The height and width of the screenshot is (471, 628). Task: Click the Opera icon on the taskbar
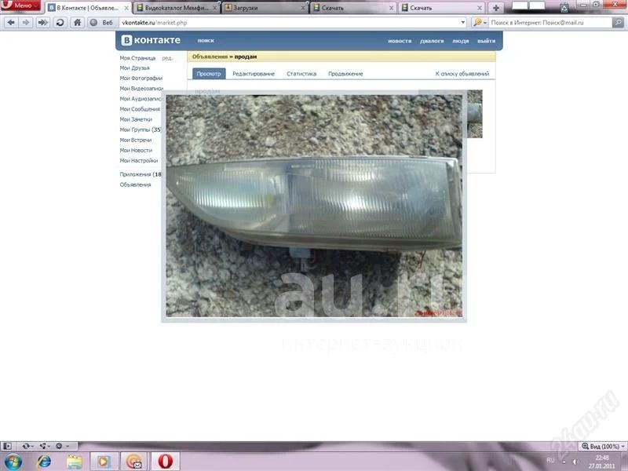(x=165, y=462)
